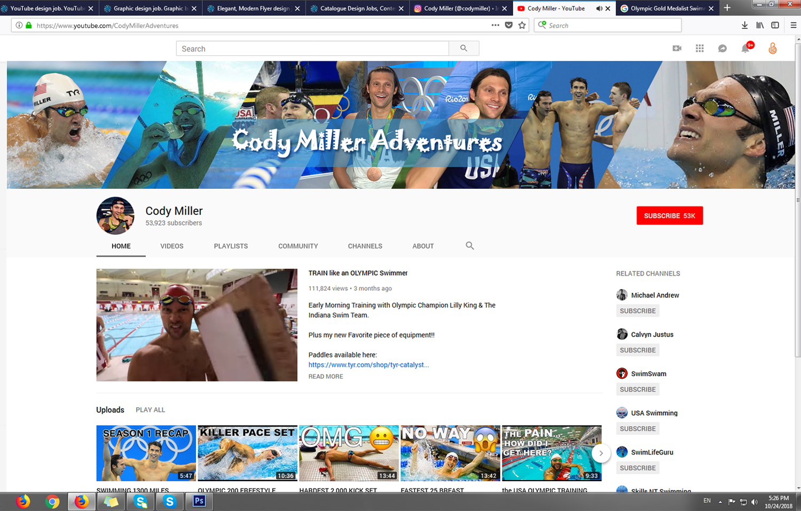
Task: Mute the Cody Miller - YouTube tab audio
Action: [x=599, y=8]
